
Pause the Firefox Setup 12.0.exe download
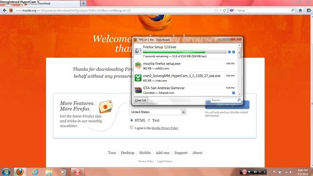point(229,52)
